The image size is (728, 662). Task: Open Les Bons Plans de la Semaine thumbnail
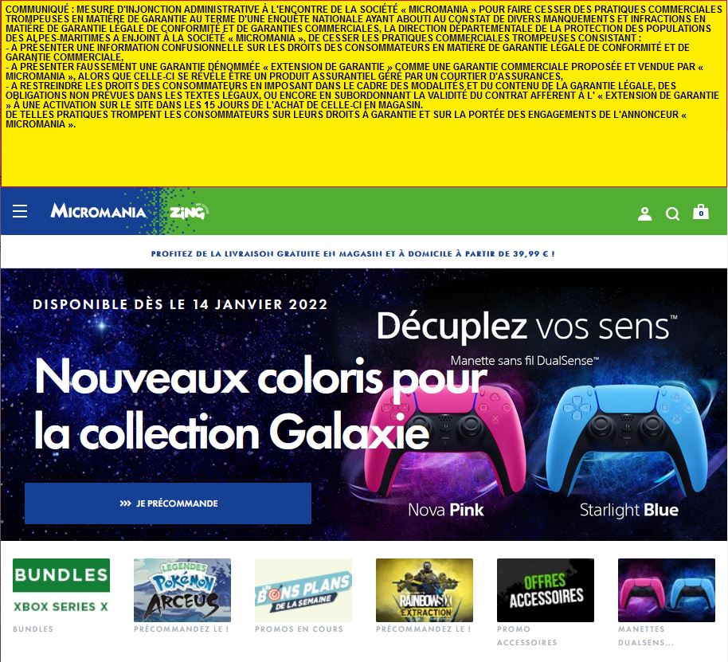pos(303,590)
